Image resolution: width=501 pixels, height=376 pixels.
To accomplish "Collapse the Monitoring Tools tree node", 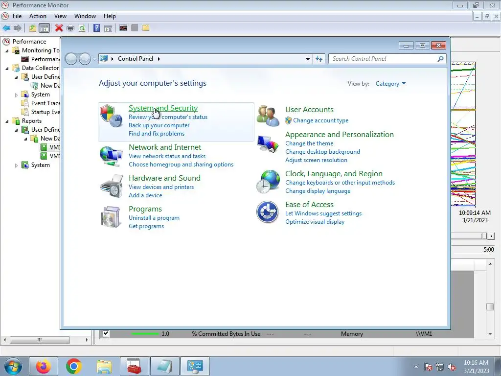I will coord(7,50).
